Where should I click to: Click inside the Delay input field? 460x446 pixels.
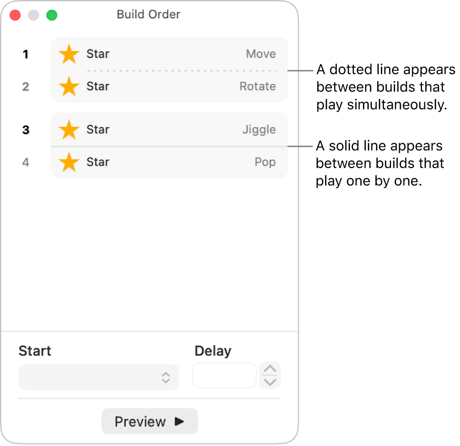coord(224,375)
